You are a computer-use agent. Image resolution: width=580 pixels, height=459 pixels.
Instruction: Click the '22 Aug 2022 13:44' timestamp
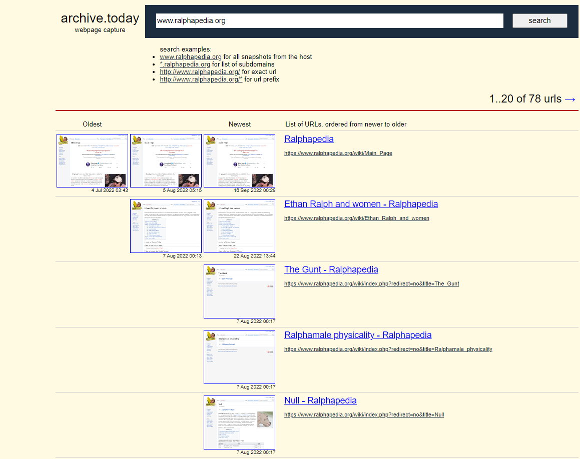click(255, 255)
